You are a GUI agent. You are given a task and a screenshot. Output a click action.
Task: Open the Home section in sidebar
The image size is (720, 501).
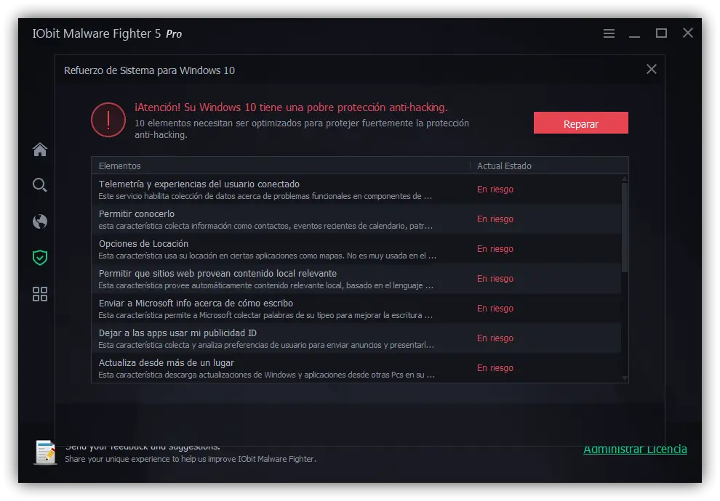[40, 150]
